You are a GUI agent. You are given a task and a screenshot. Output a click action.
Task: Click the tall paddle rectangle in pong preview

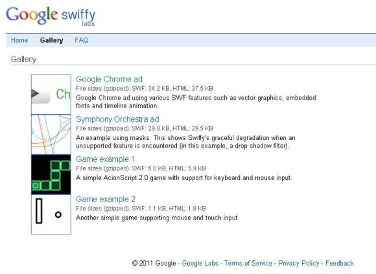(x=39, y=211)
